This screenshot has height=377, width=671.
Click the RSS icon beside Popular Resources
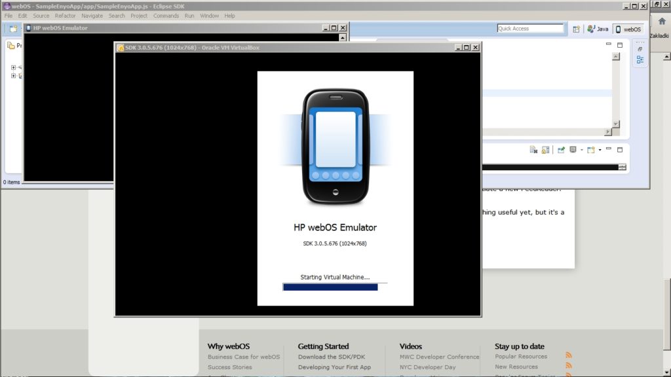coord(569,355)
